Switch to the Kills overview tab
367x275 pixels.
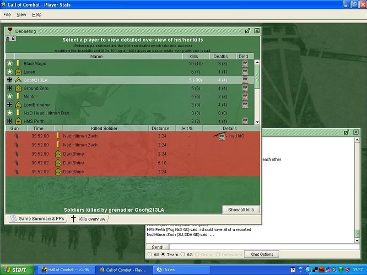pyautogui.click(x=89, y=219)
